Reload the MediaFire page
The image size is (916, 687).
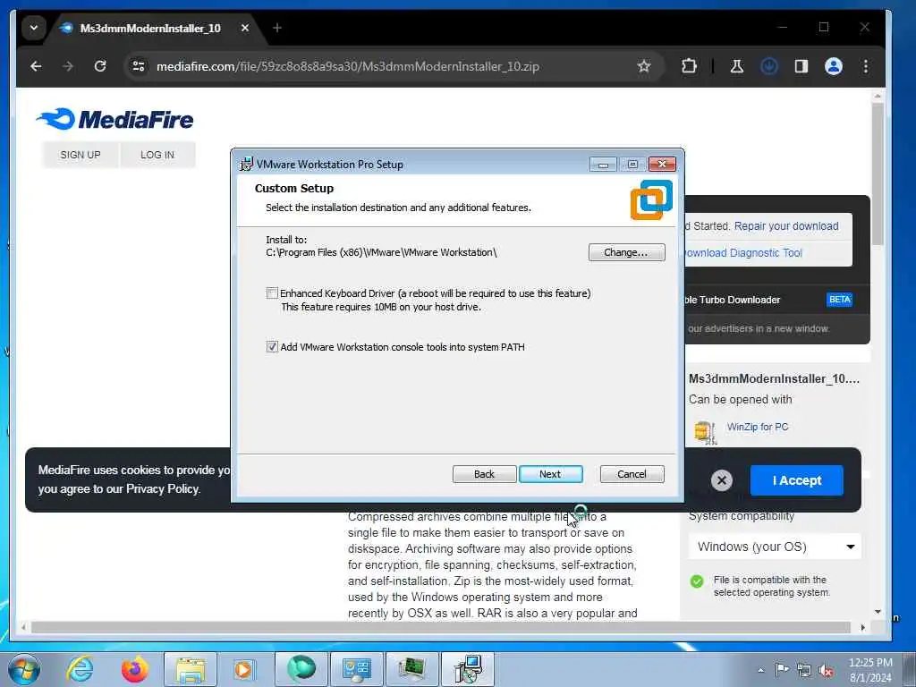tap(100, 66)
